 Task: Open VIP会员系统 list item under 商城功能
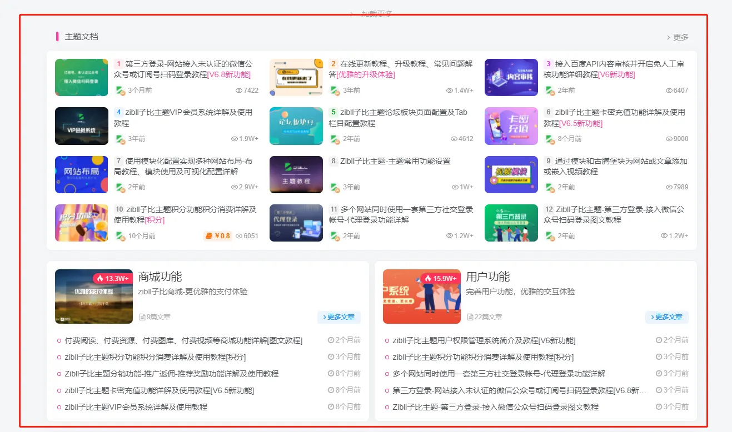(136, 407)
